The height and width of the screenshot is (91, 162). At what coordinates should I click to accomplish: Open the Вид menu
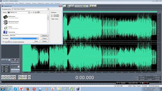click(16, 3)
